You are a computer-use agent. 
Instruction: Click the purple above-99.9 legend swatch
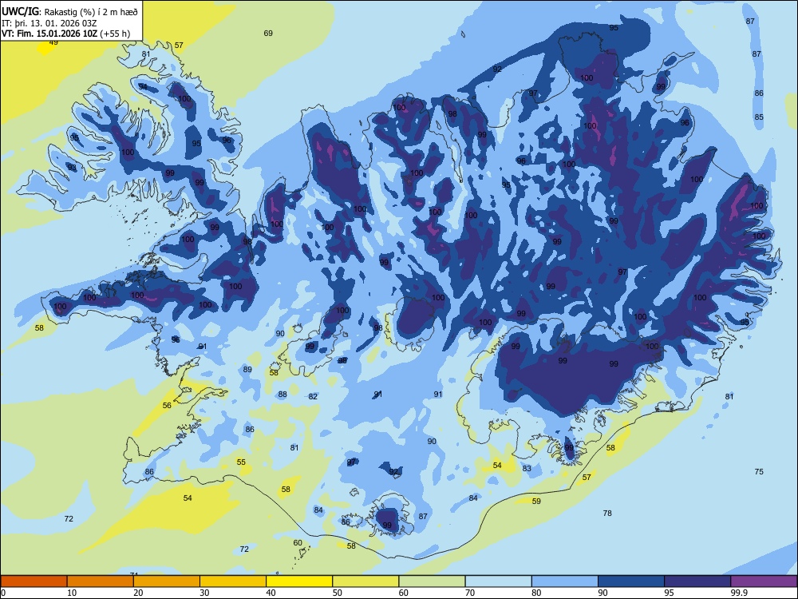[x=764, y=581]
